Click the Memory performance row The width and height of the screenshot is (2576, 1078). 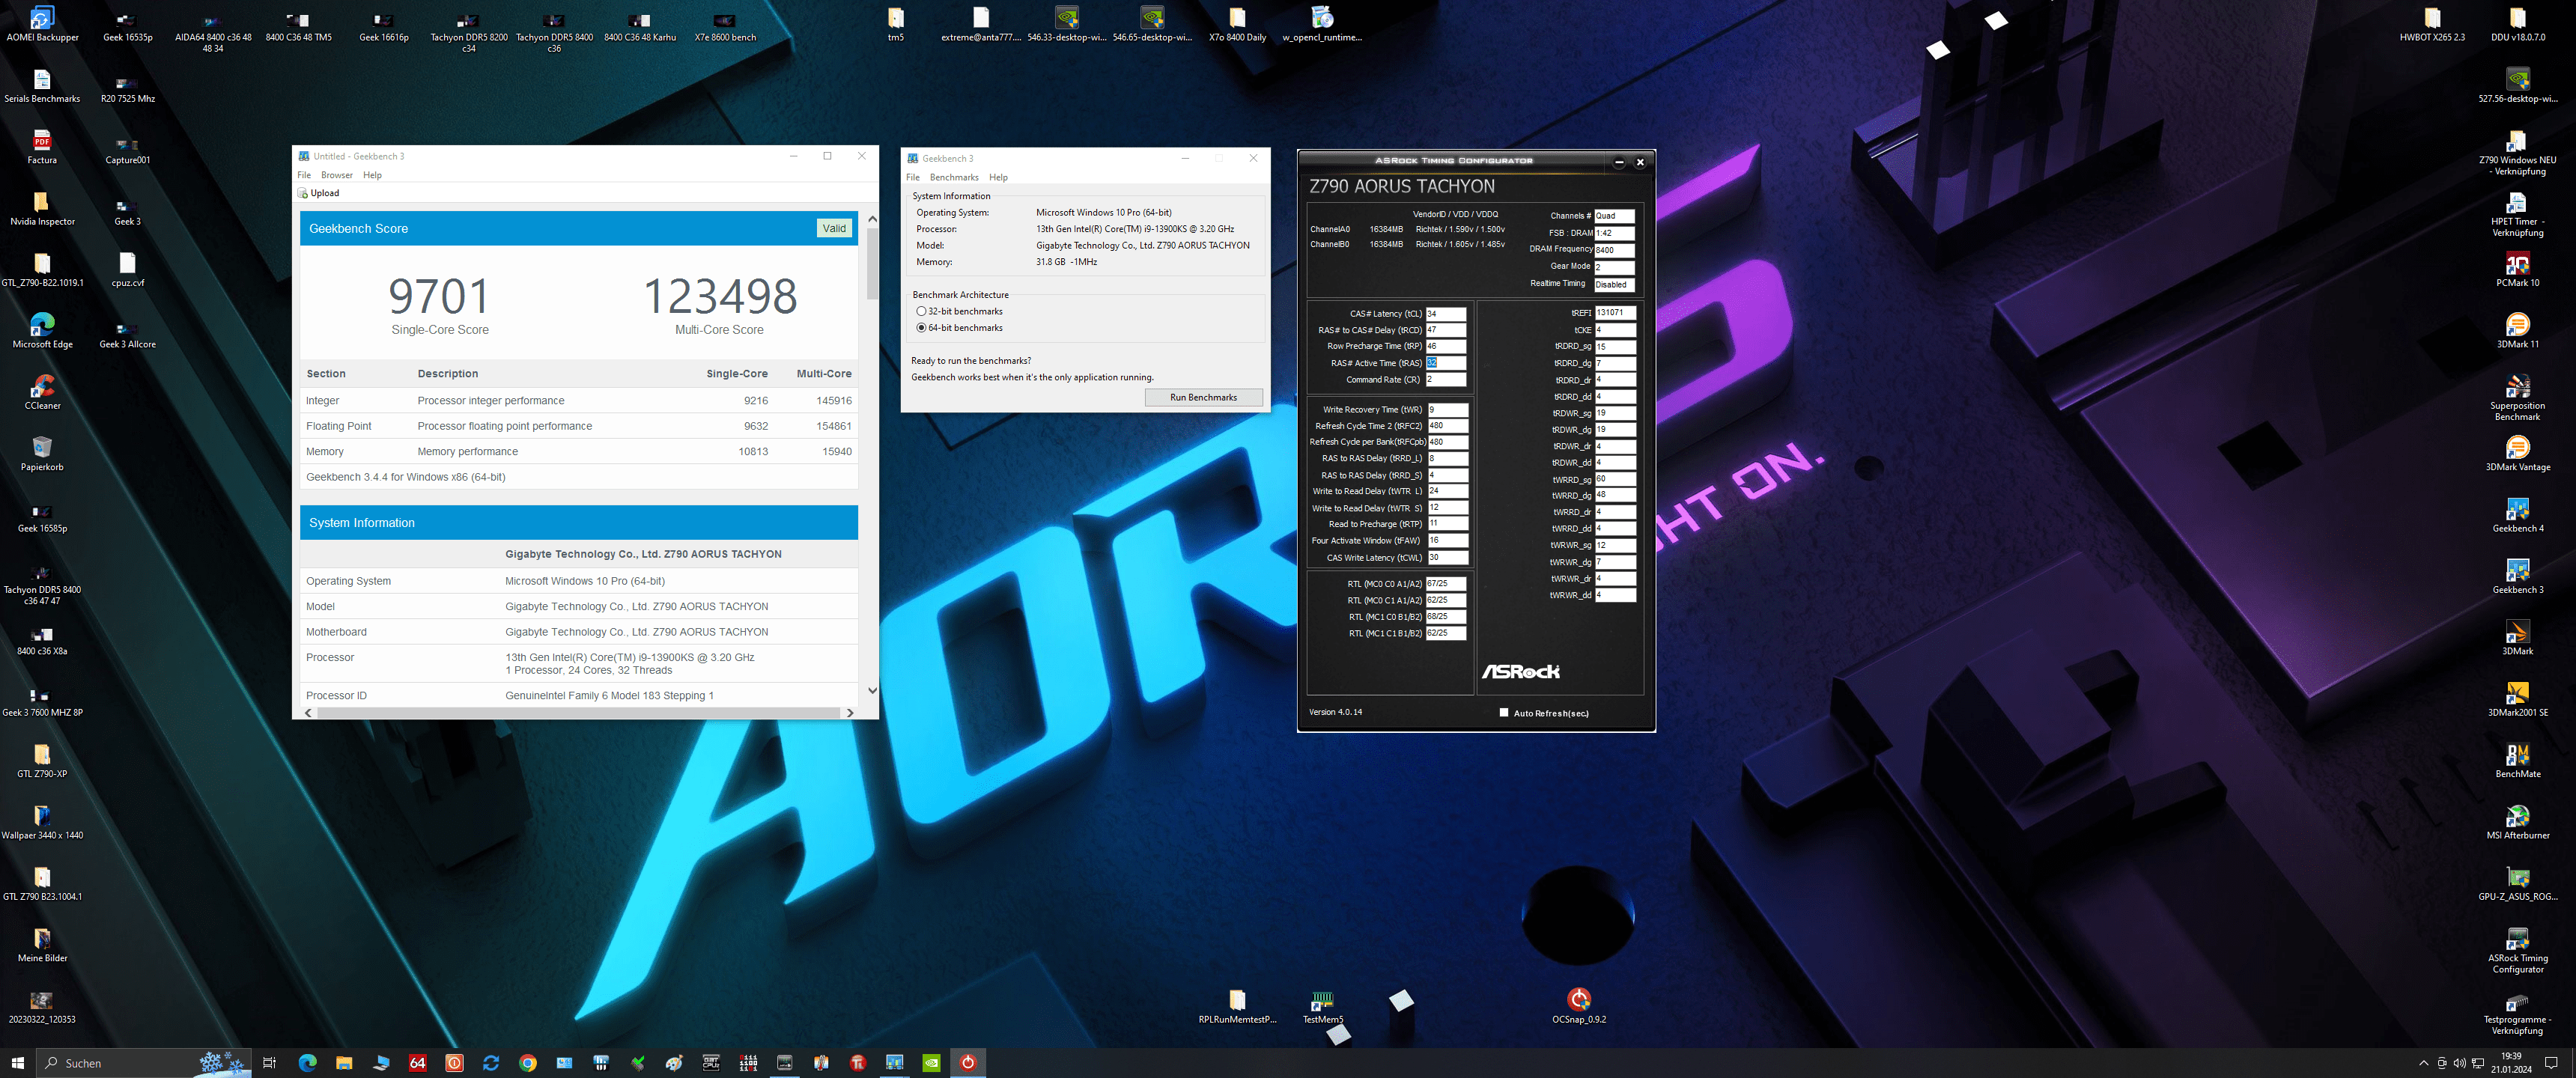[579, 452]
